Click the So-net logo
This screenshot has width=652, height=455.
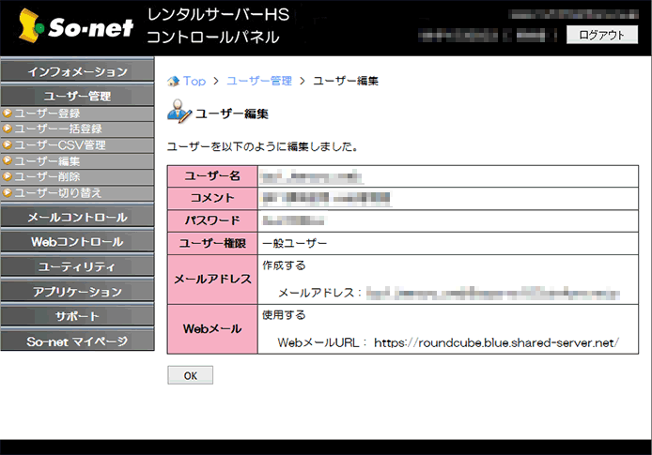[x=72, y=27]
